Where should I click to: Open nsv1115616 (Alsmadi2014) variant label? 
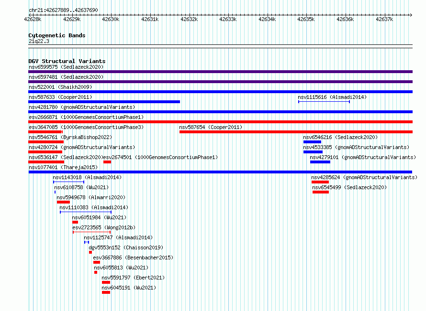point(332,97)
